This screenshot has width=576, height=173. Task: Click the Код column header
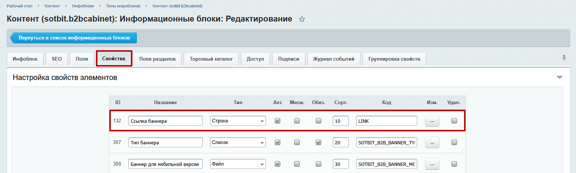tap(386, 102)
